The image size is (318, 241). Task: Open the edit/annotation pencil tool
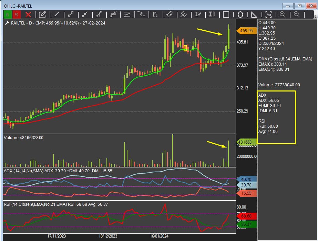42,14
